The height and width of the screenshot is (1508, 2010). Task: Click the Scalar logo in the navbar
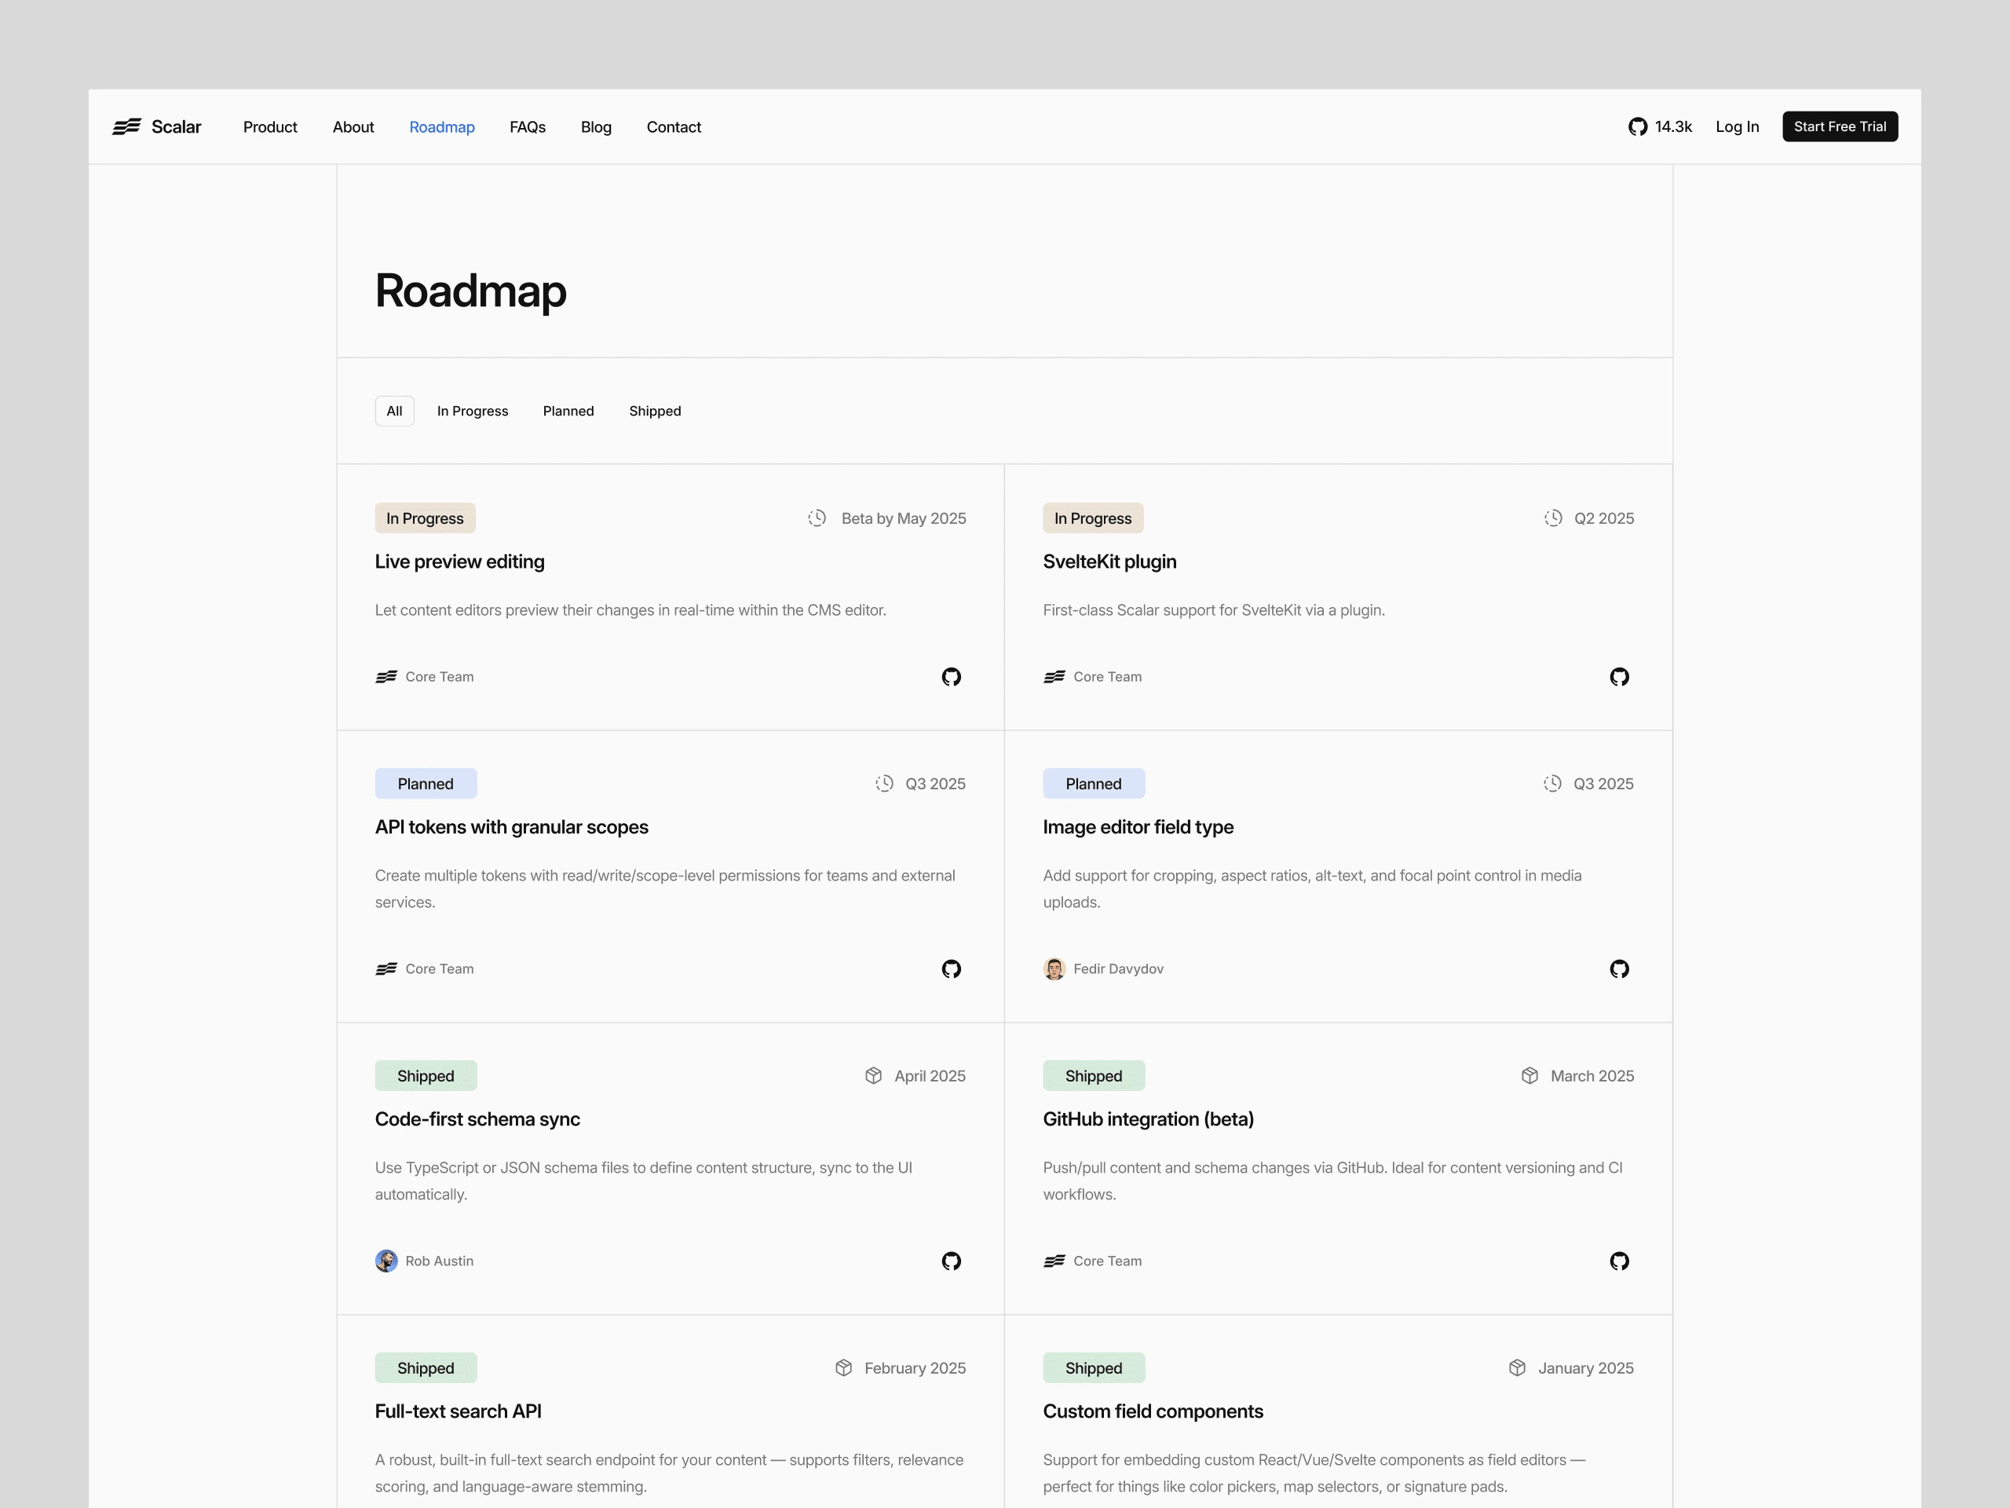click(x=156, y=126)
